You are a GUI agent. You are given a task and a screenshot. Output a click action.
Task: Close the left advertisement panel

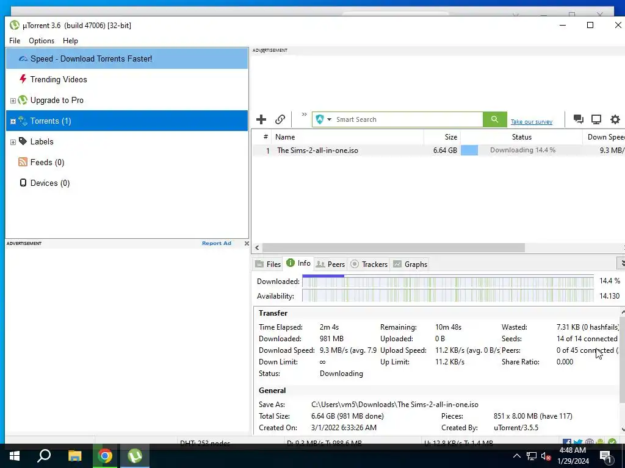point(247,244)
